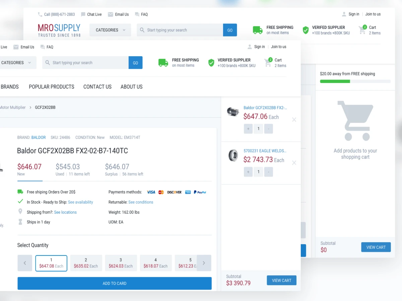Click search field in back window
The width and height of the screenshot is (402, 301).
(x=180, y=30)
